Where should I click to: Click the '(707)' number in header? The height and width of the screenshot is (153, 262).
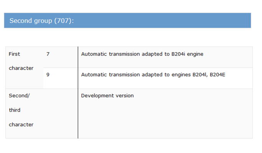pos(63,21)
